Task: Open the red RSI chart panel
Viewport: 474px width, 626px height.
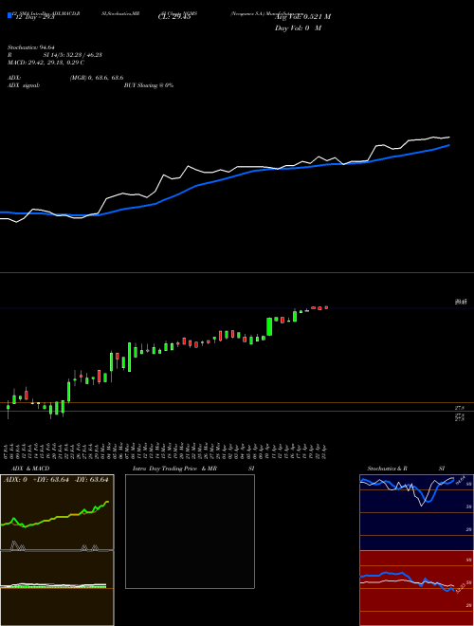Action: (x=416, y=588)
